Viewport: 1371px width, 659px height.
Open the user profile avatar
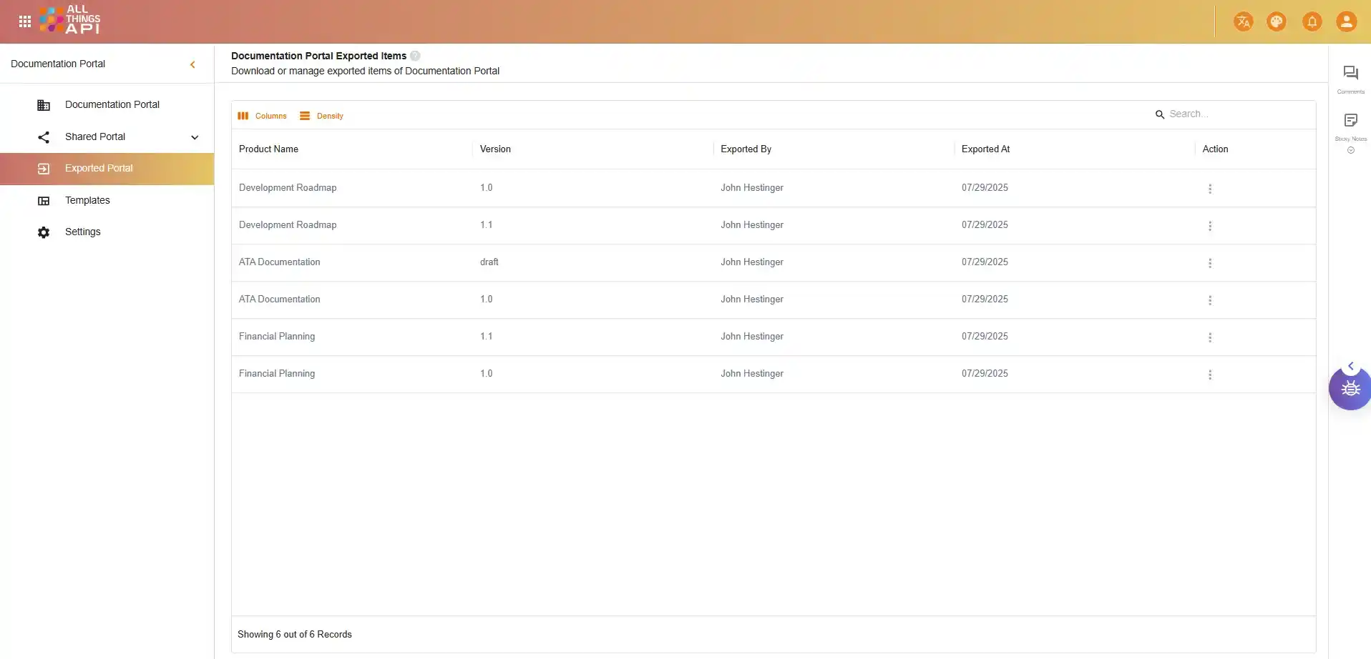[x=1346, y=21]
